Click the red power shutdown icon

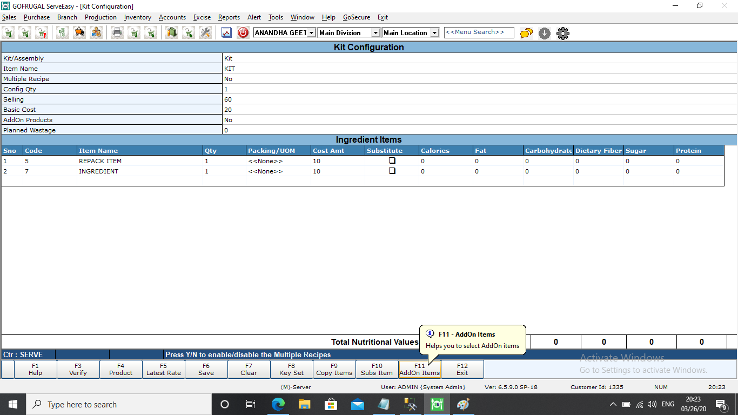click(x=242, y=33)
